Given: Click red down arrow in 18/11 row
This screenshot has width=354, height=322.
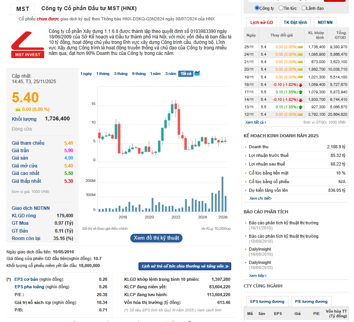Looking at the screenshot, I should pos(301,85).
